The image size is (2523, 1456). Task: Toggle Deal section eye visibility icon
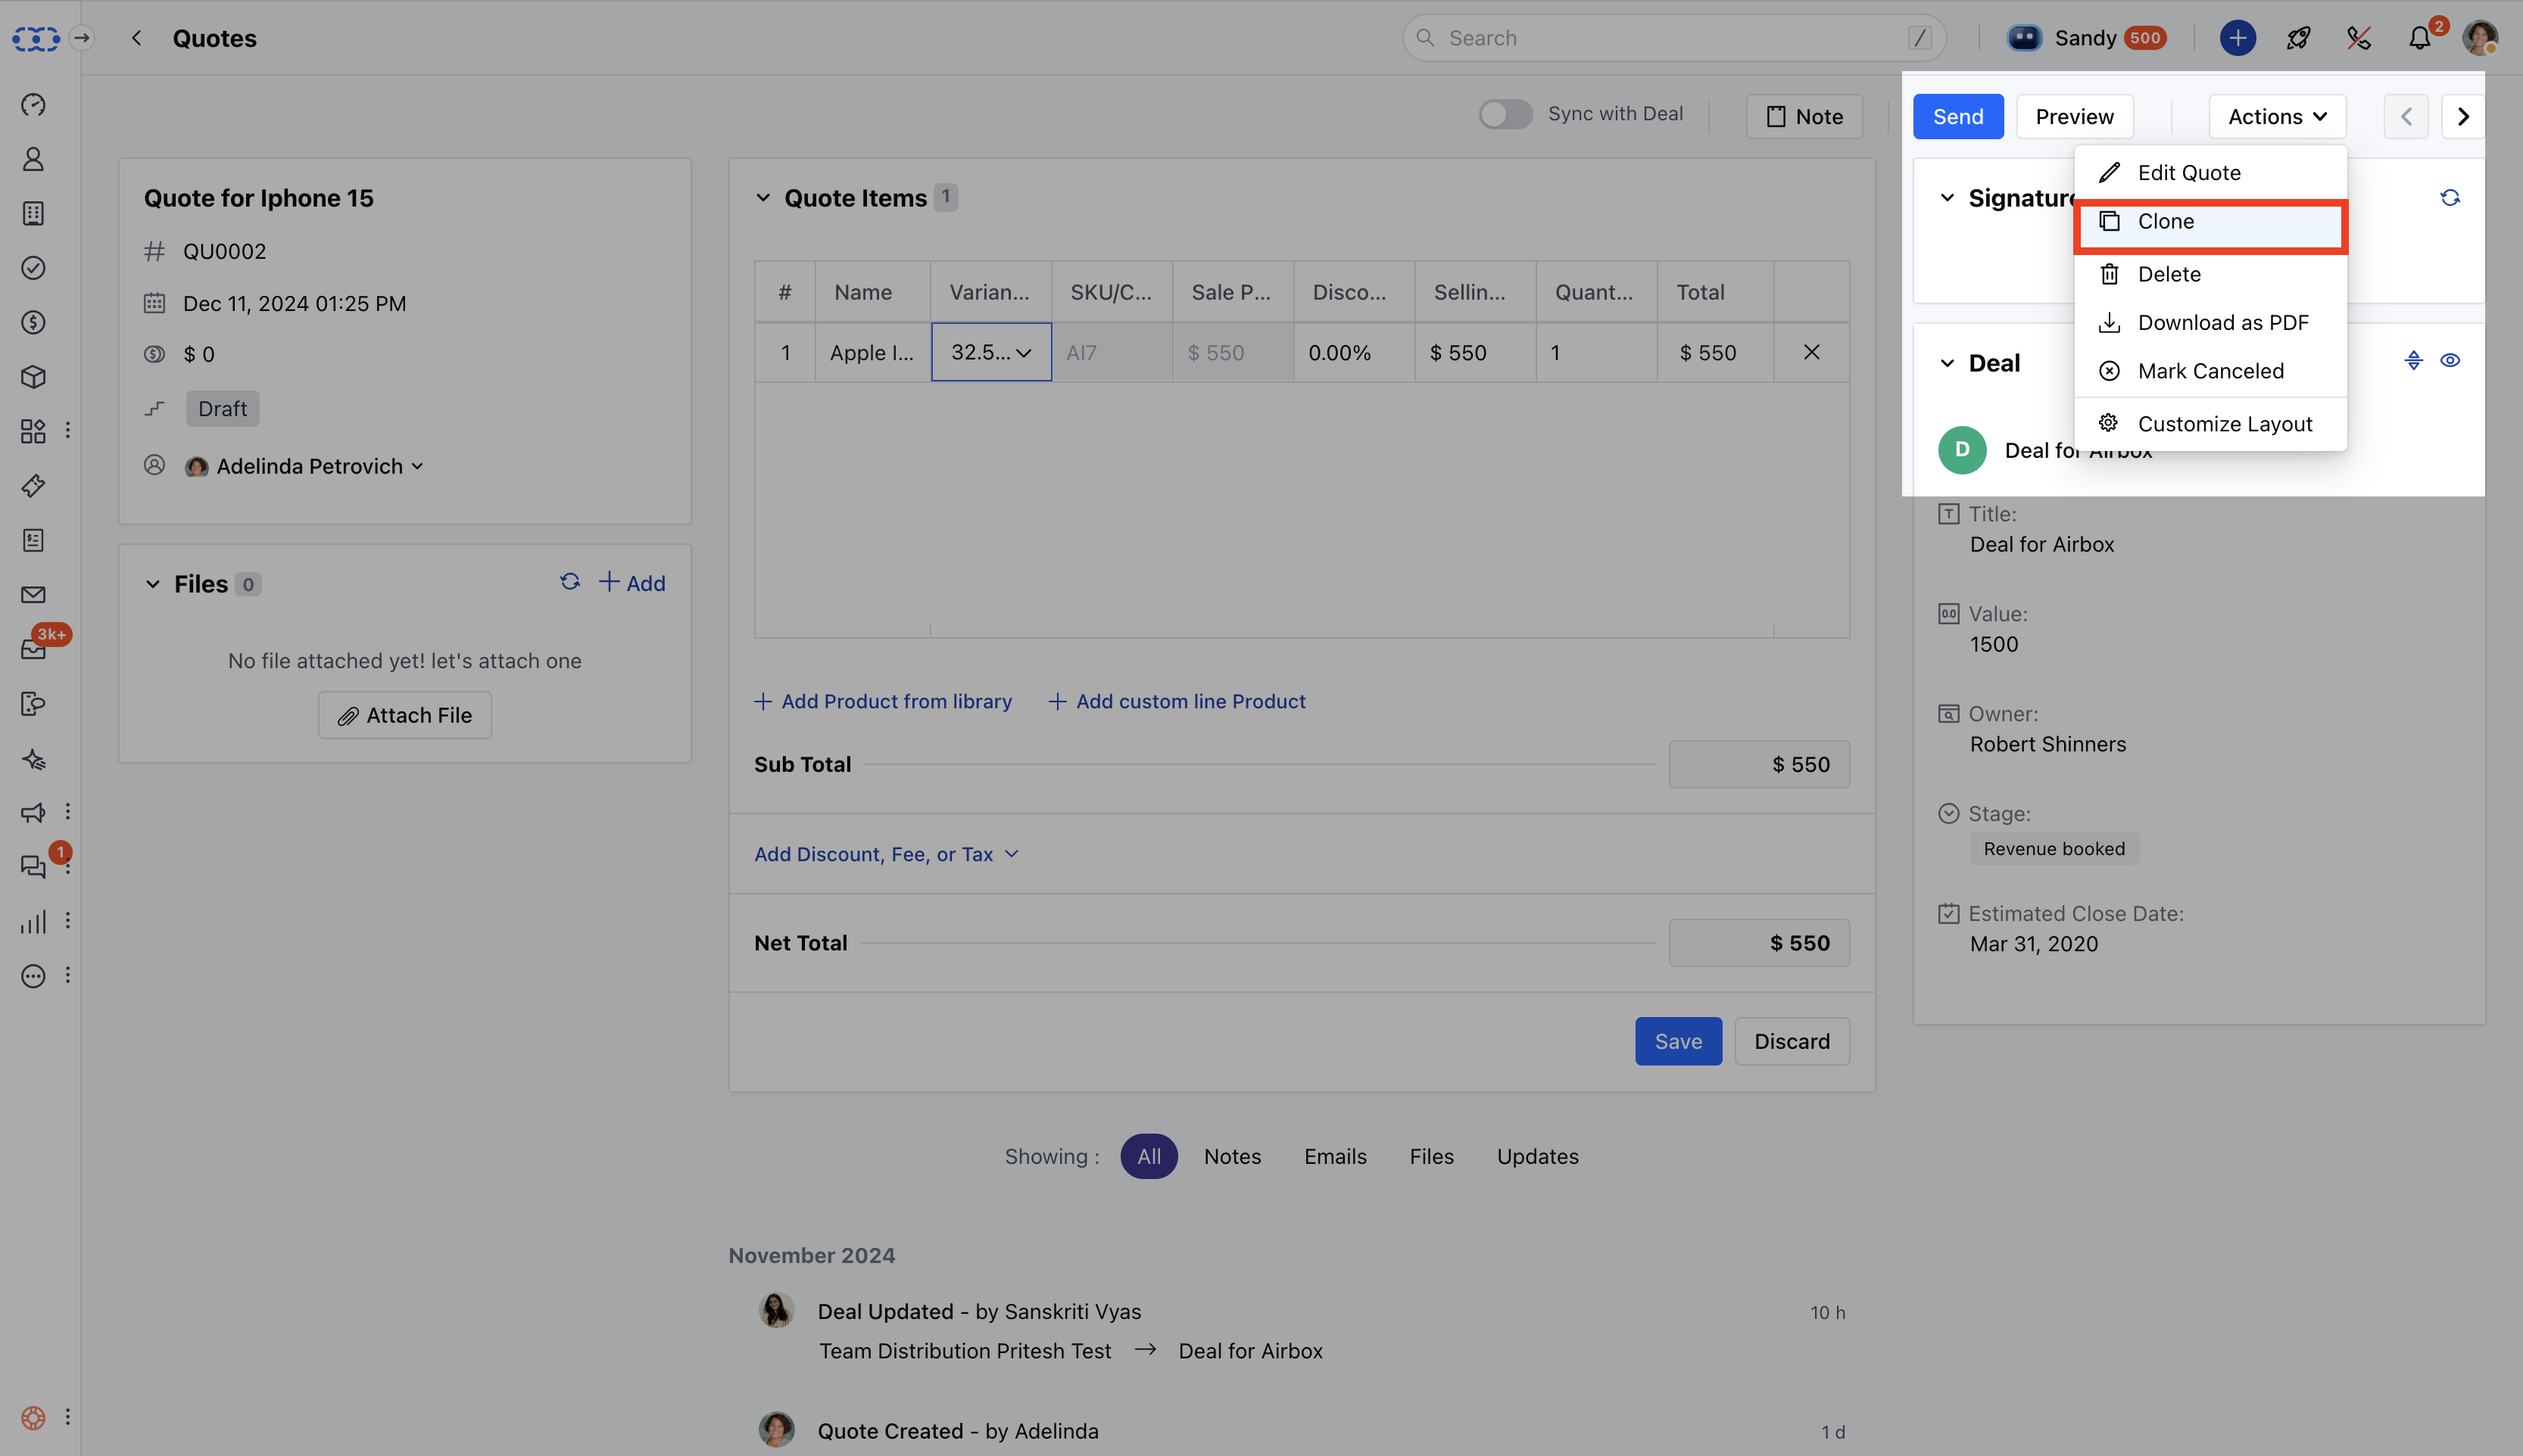tap(2449, 361)
